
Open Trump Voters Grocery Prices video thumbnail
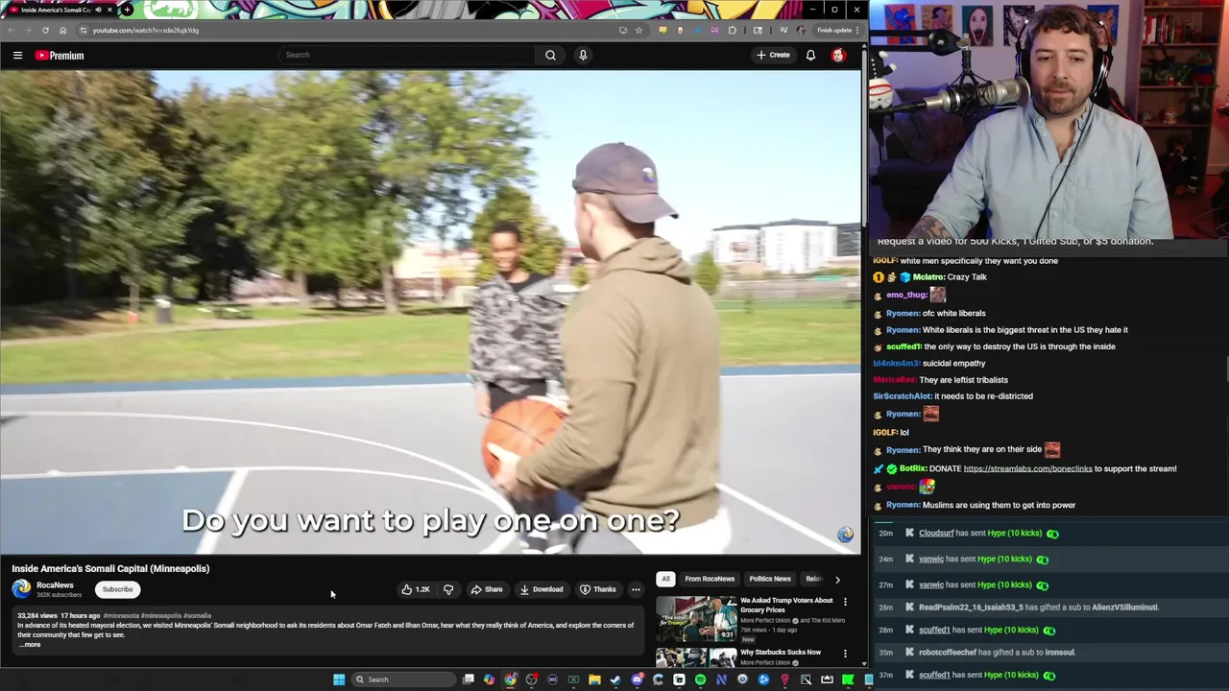pos(696,619)
